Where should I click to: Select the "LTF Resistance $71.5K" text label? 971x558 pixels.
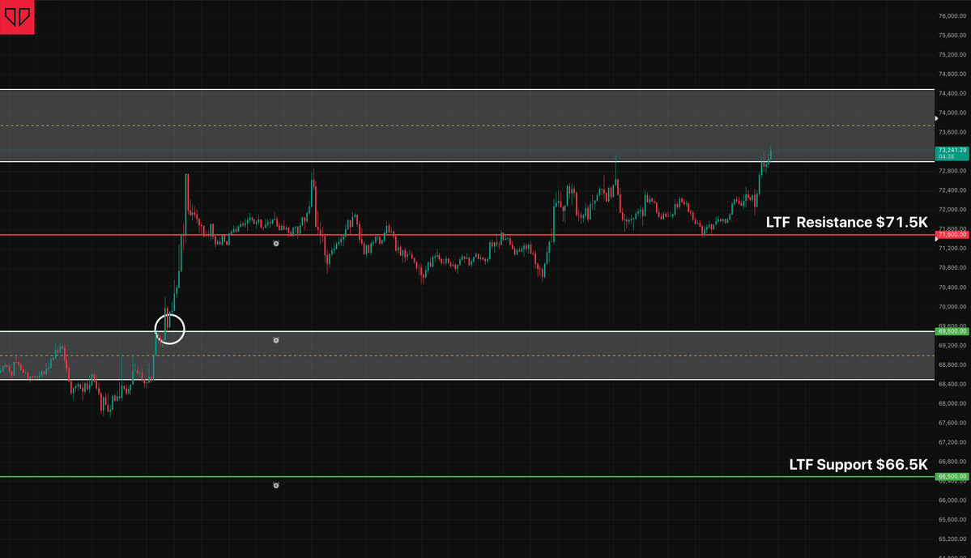(x=846, y=222)
